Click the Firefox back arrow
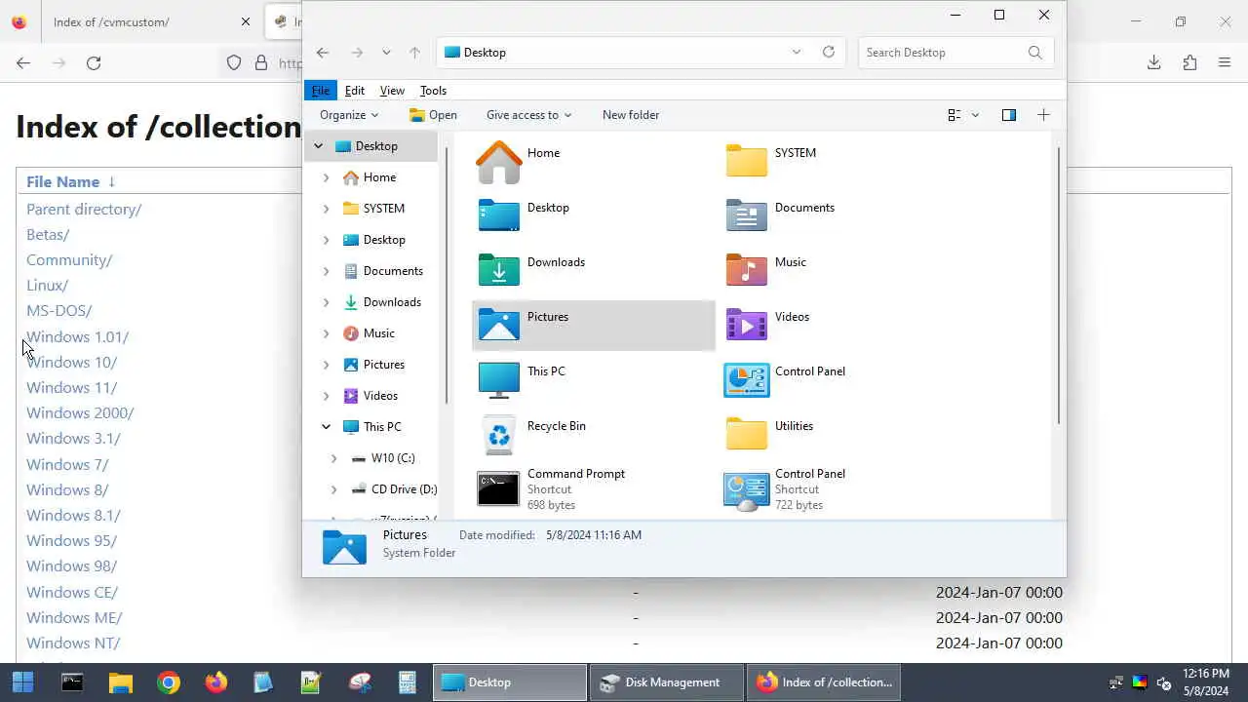This screenshot has height=702, width=1248. point(23,62)
